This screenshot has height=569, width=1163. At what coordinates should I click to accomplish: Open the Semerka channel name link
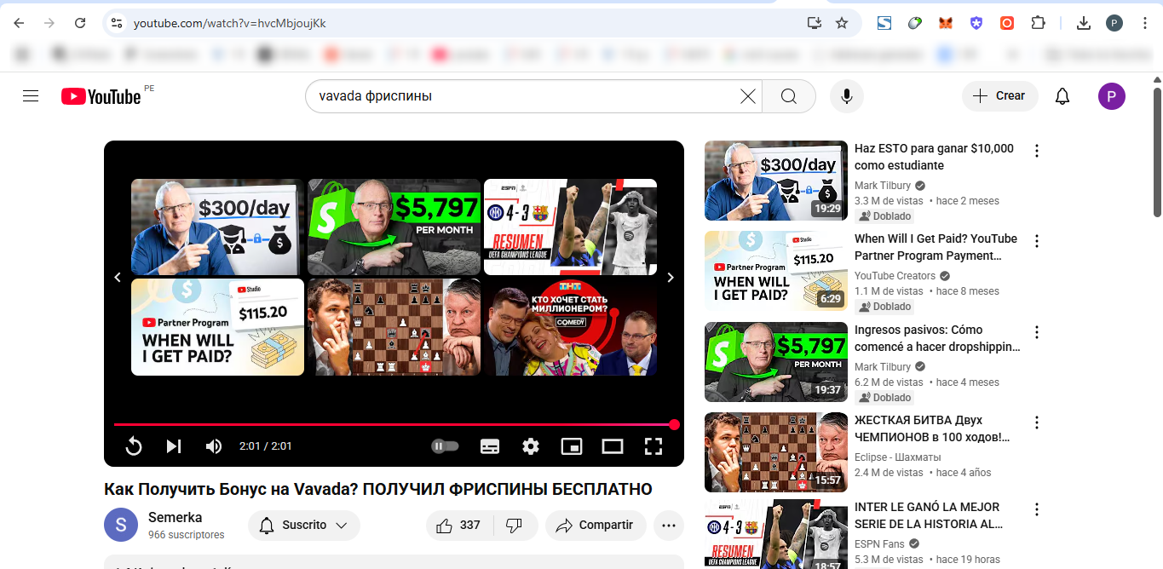[x=175, y=517]
